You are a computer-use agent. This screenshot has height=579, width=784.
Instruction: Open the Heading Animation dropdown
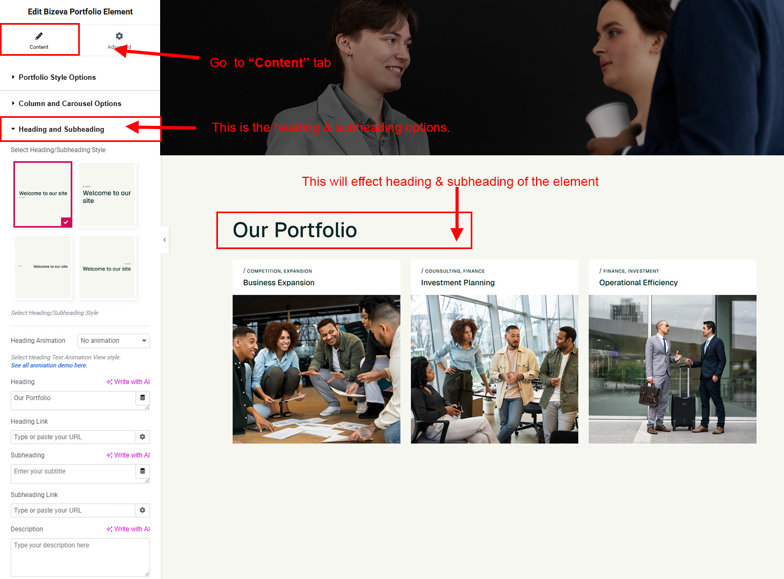[x=114, y=341]
